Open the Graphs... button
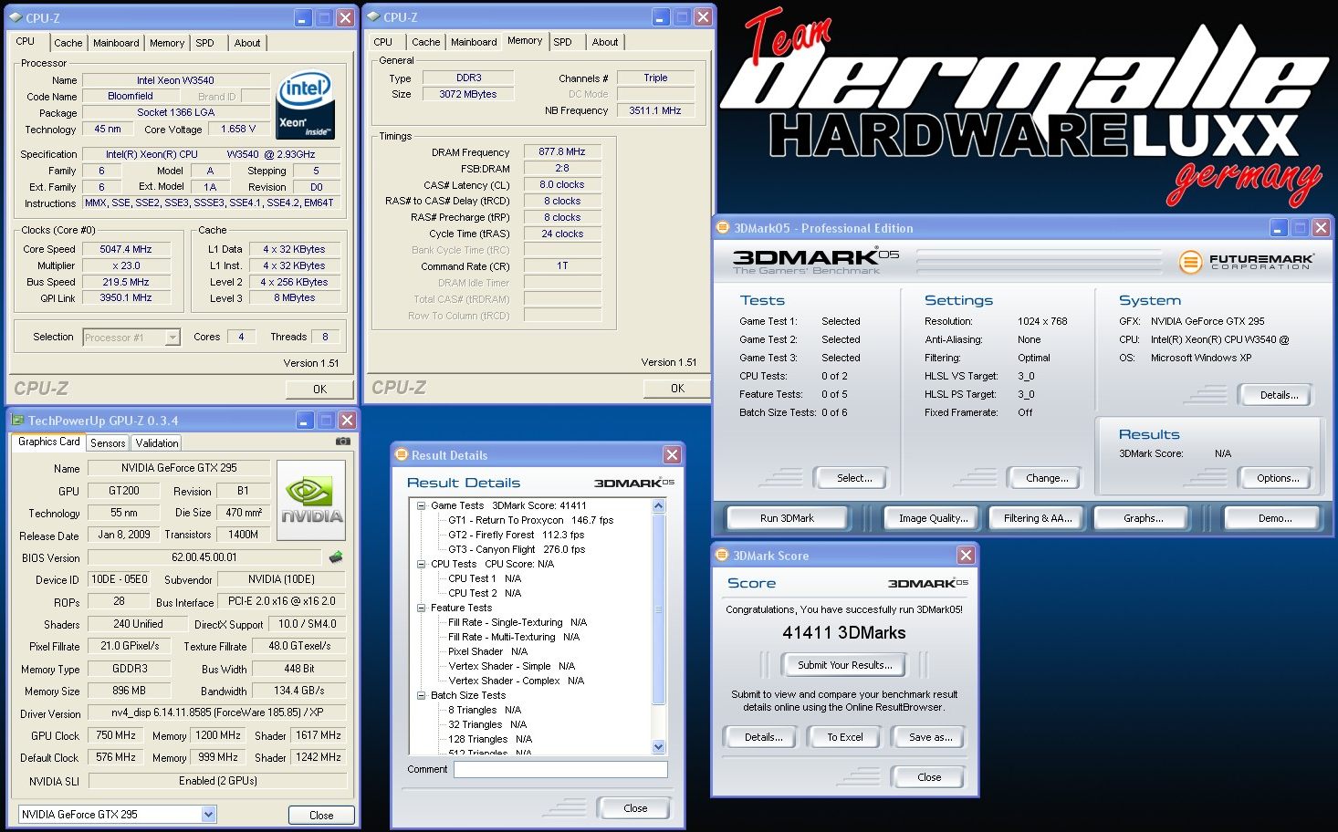This screenshot has height=832, width=1338. coord(1144,518)
